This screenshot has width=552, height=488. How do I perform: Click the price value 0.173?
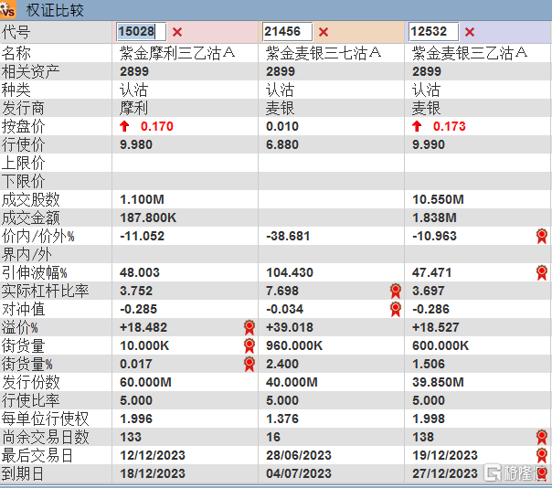450,126
